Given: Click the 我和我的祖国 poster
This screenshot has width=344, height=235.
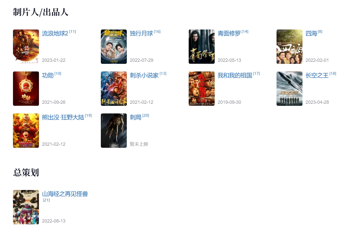Looking at the screenshot, I should coord(202,89).
